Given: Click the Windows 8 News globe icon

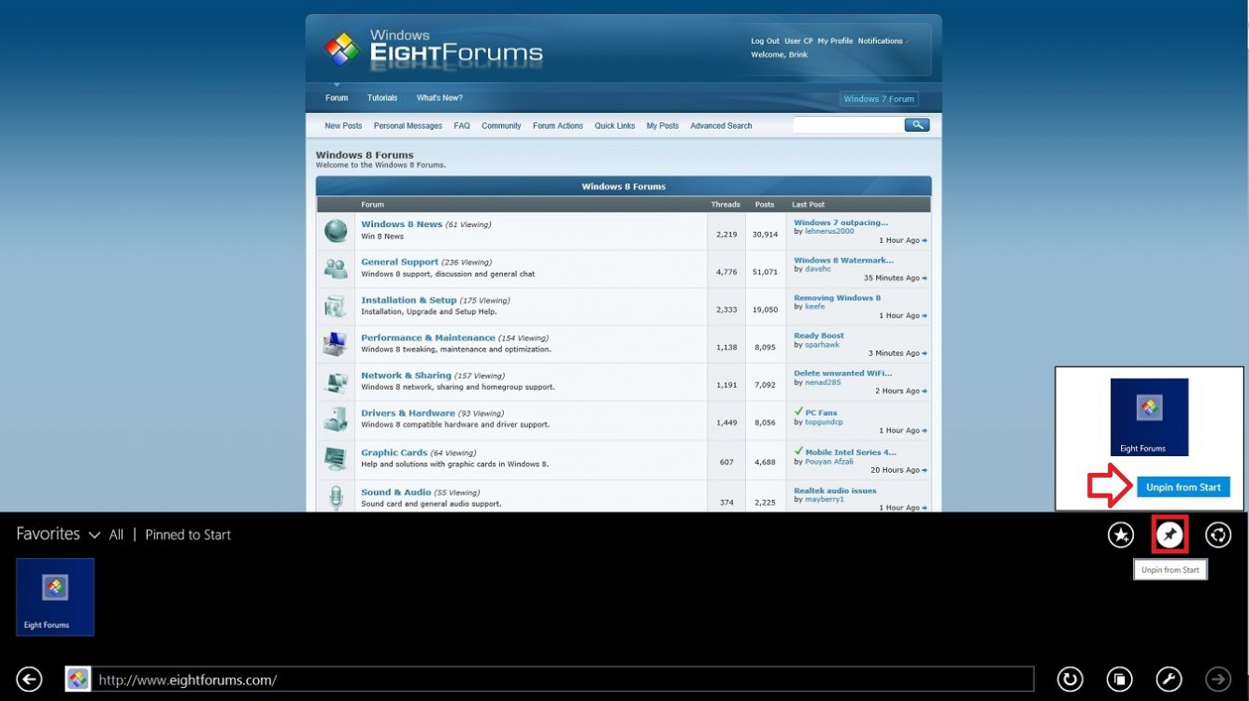Looking at the screenshot, I should 336,231.
